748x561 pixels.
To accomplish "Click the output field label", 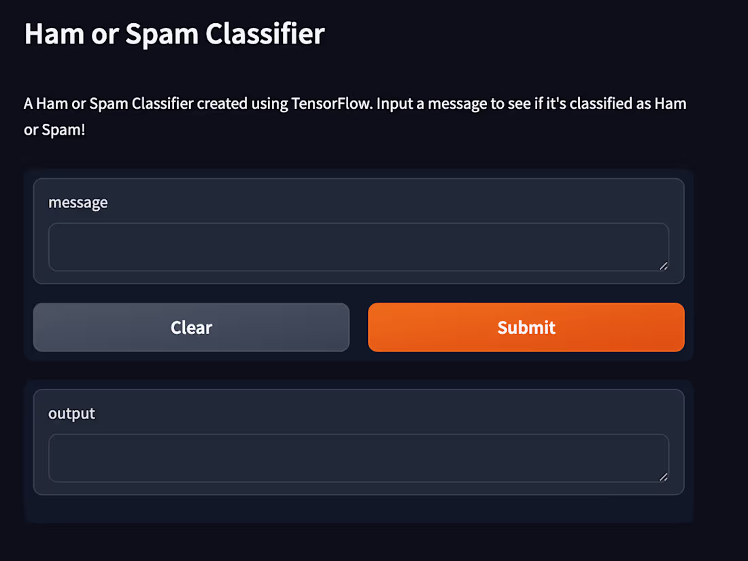I will click(x=71, y=413).
